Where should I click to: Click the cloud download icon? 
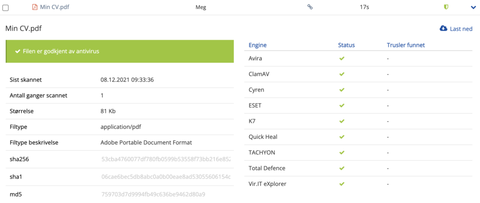[443, 29]
